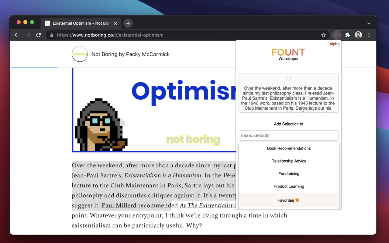Select the Existential Optimism browser tab
The width and height of the screenshot is (389, 243).
(x=81, y=23)
